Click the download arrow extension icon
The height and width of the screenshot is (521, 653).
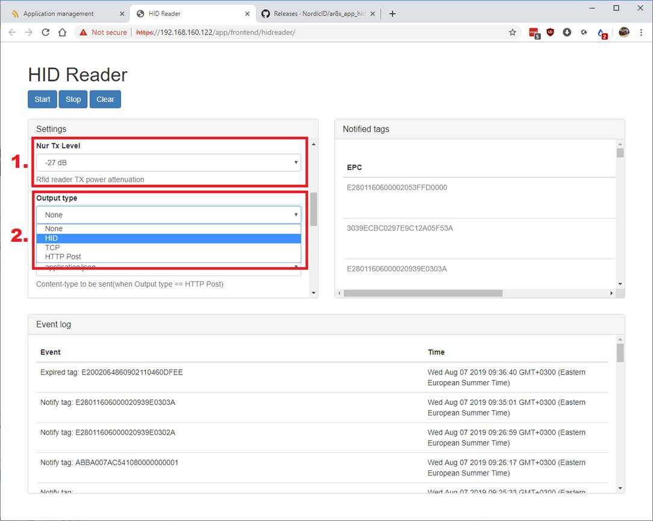(x=567, y=32)
